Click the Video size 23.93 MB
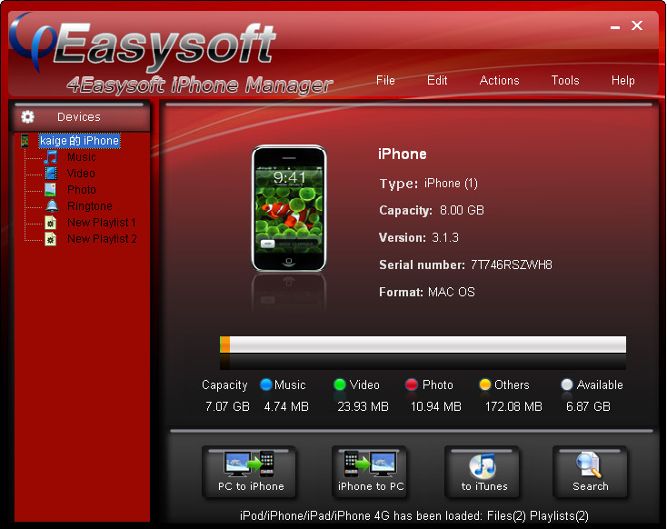 (x=363, y=406)
